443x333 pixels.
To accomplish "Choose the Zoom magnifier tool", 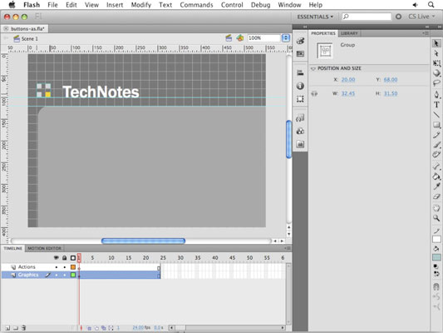I will (436, 218).
